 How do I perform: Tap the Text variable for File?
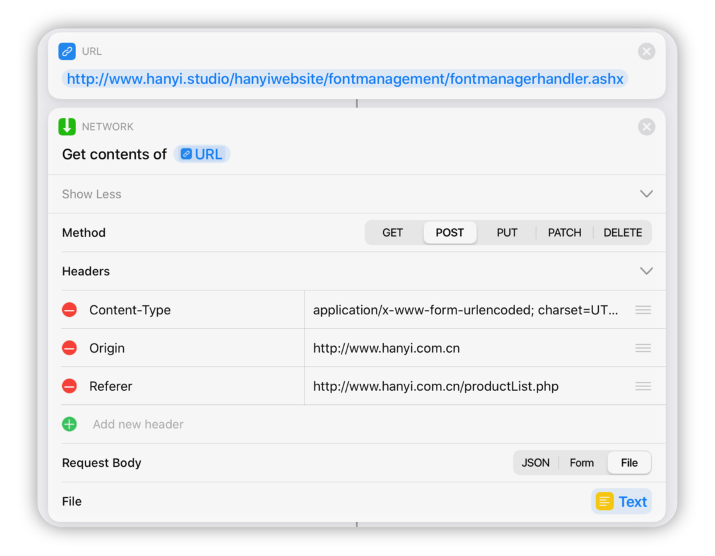[x=622, y=502]
